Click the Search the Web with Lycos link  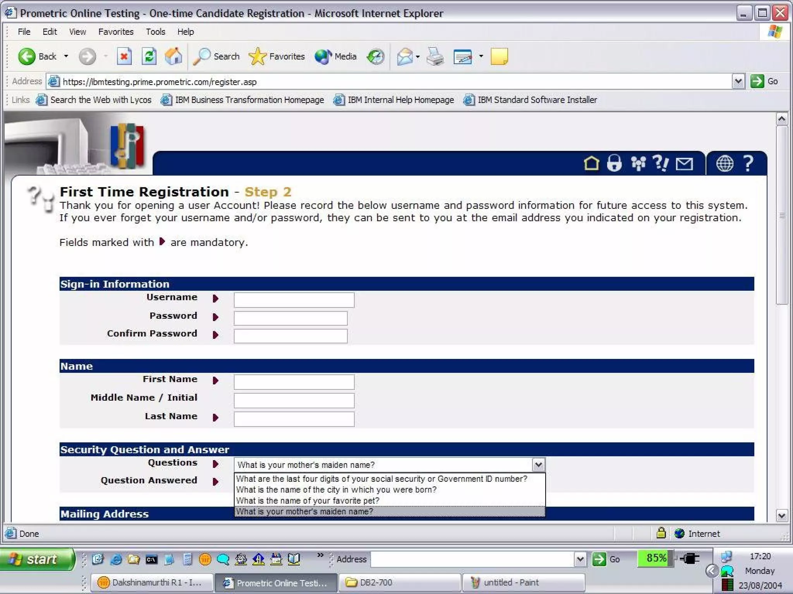pos(101,100)
